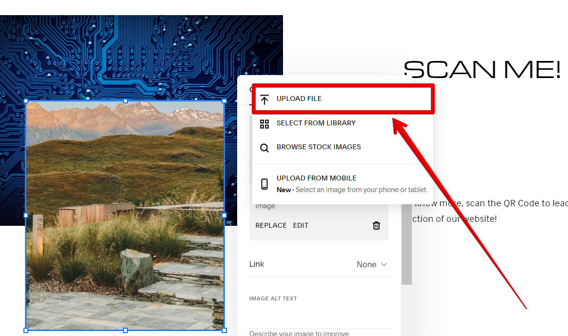Expand the chevron arrow beside None

384,264
